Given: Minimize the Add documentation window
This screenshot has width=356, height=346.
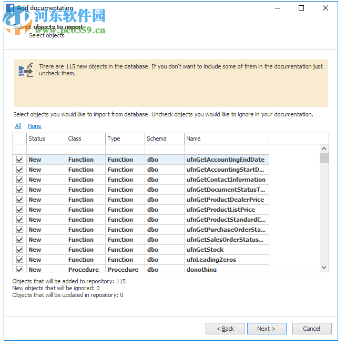Looking at the screenshot, I should click(x=278, y=8).
